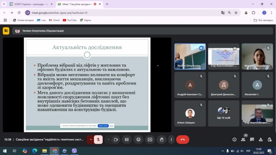
Task: Click the address bar URL
Action: 60,12
